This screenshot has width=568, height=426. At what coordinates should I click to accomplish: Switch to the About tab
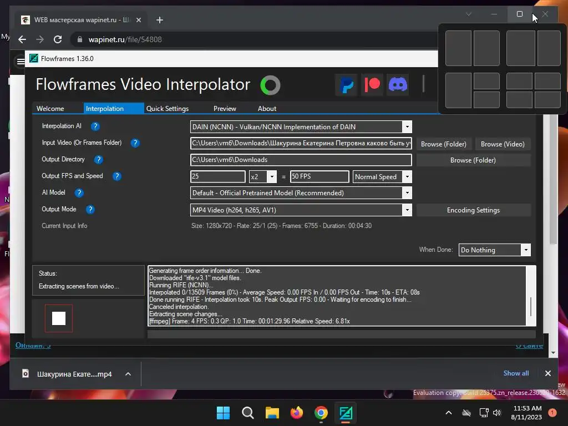pos(267,109)
